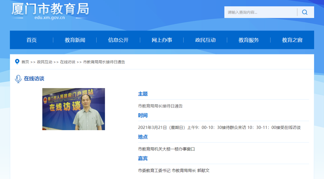Click the text 市教育局机关大楼一楼办事窗口
The image size is (324, 179).
(x=166, y=149)
